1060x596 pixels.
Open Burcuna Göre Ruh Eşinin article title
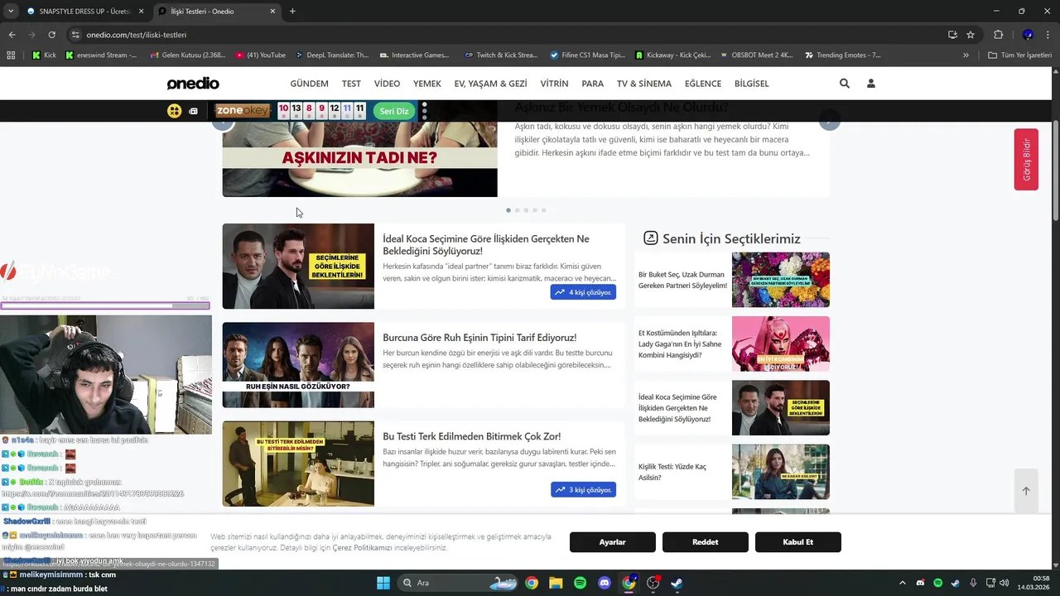pos(479,338)
